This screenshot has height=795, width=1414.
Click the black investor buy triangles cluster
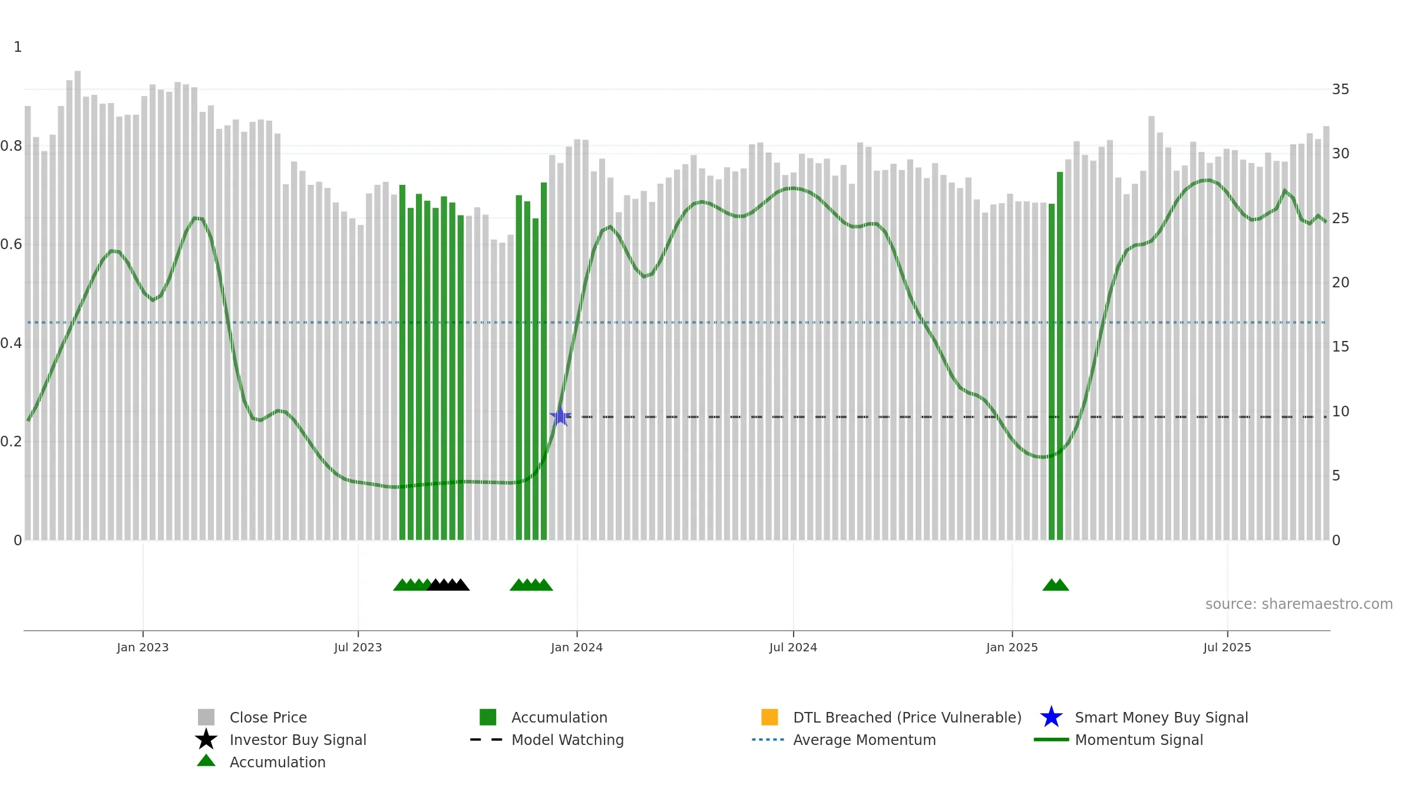(448, 585)
